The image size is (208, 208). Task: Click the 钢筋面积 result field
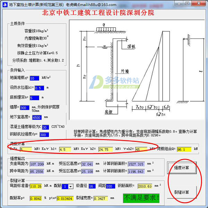[x=145, y=187]
